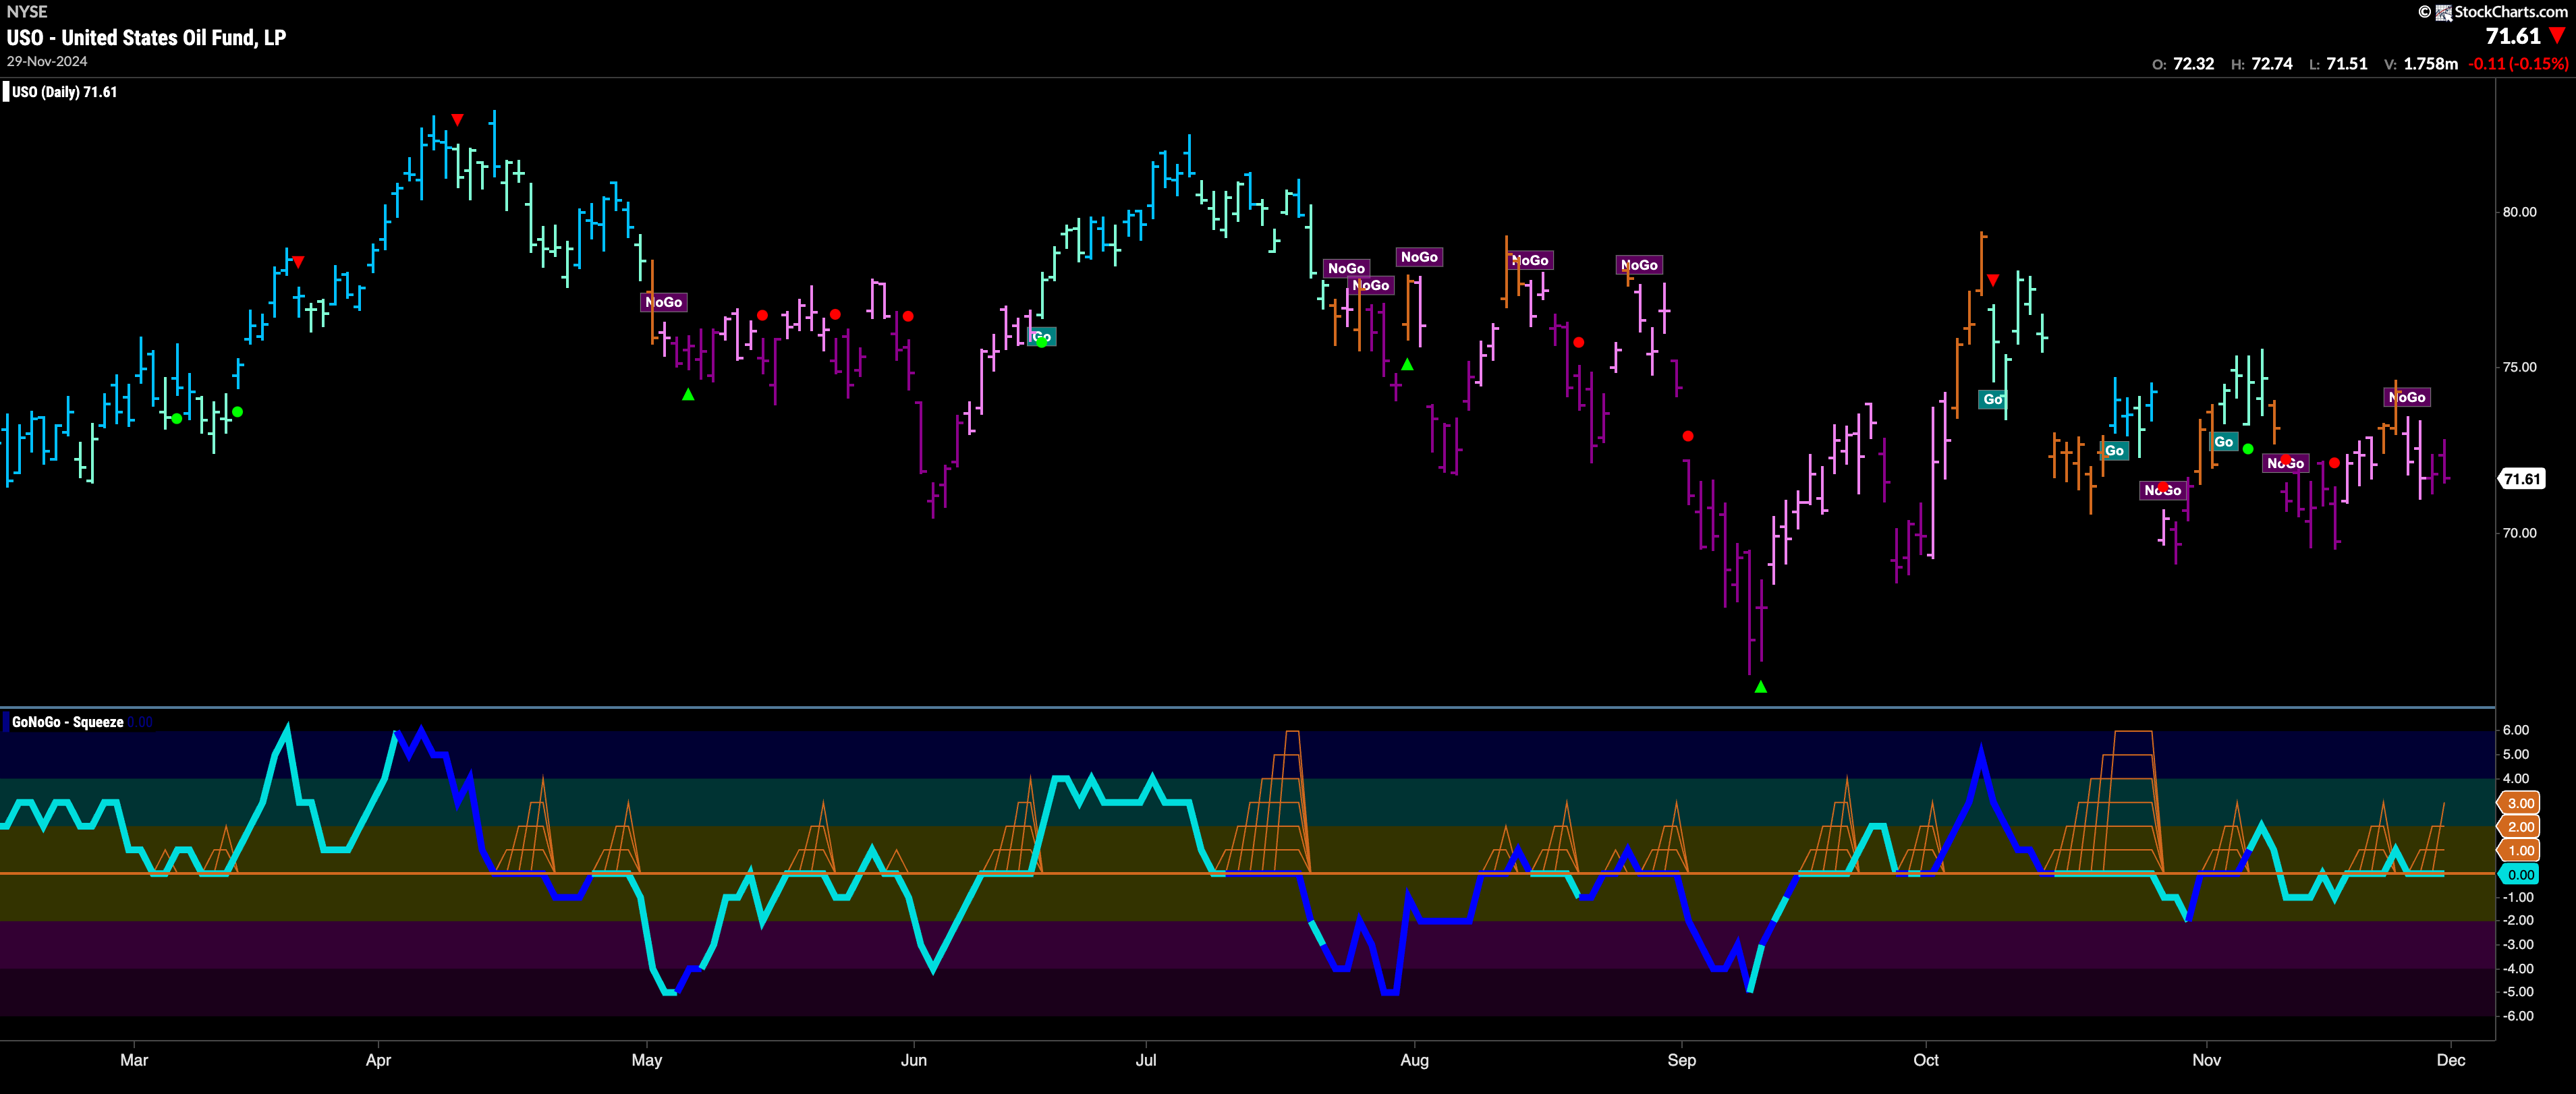This screenshot has width=2576, height=1094.
Task: Click the 71.61 current price tag on axis
Action: 2521,479
